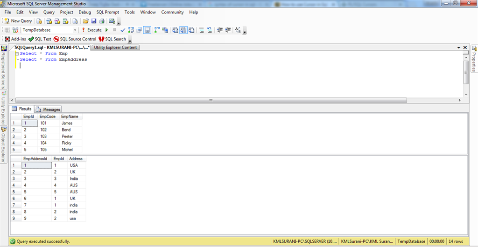The image size is (478, 247).
Task: Save the query with the floppy disk icon
Action: (93, 21)
